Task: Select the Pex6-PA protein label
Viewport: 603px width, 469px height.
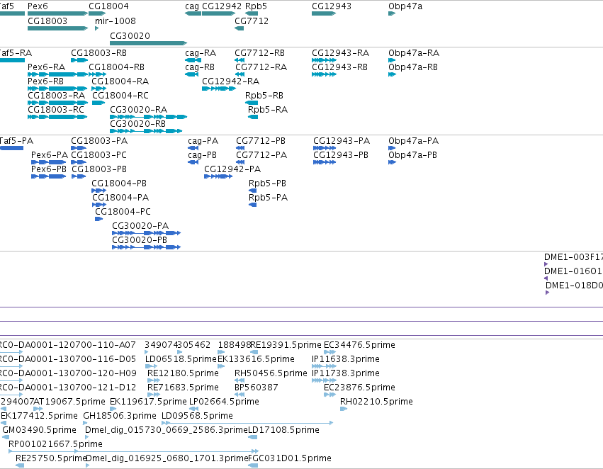Action: (x=50, y=155)
